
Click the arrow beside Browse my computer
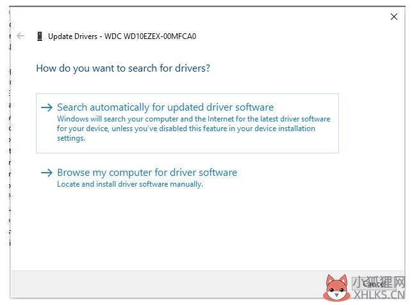click(x=46, y=173)
